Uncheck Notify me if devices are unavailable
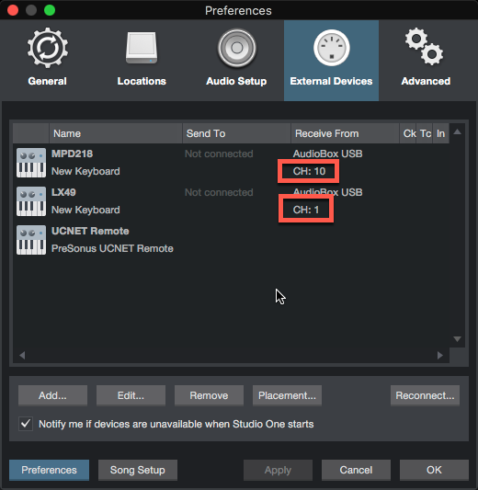Screen dimensions: 478x490 [x=26, y=424]
